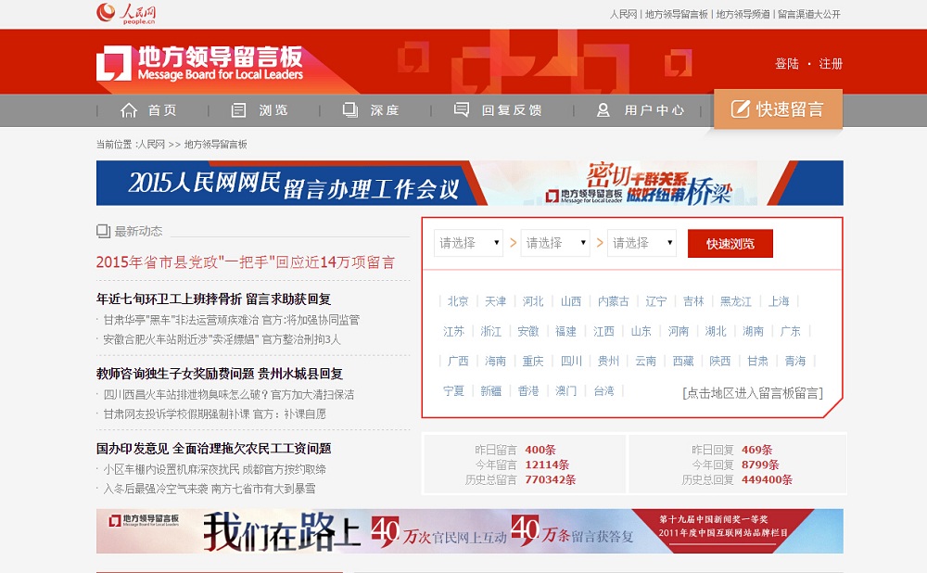
Task: Open article 小区车棚内设置机麻深夜扰民
Action: (x=215, y=469)
